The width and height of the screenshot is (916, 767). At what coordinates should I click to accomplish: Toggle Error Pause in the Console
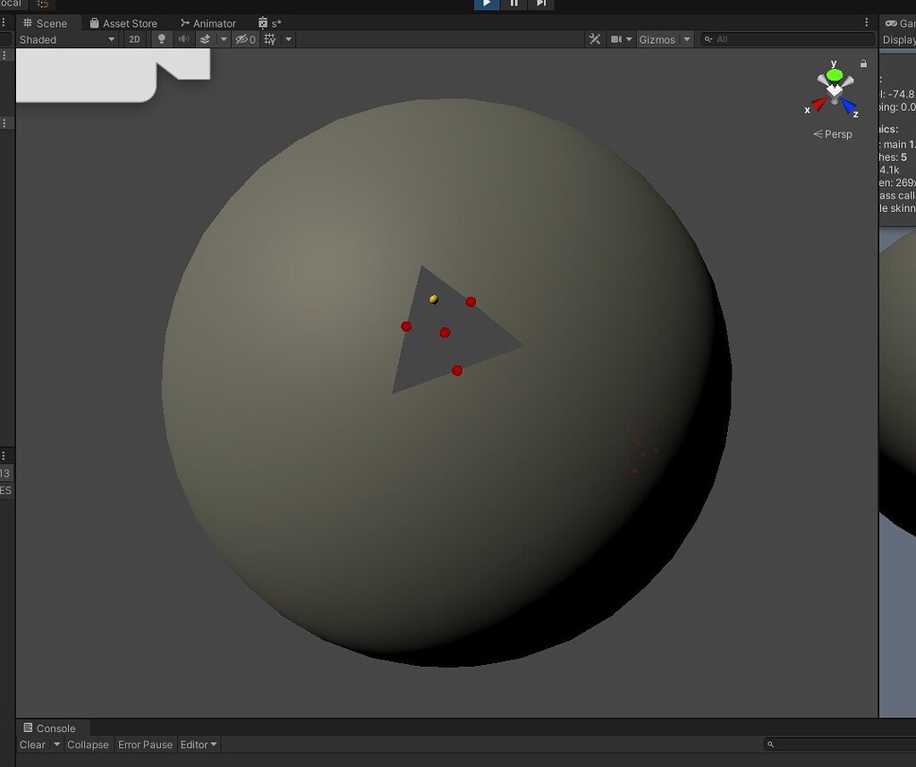click(145, 745)
